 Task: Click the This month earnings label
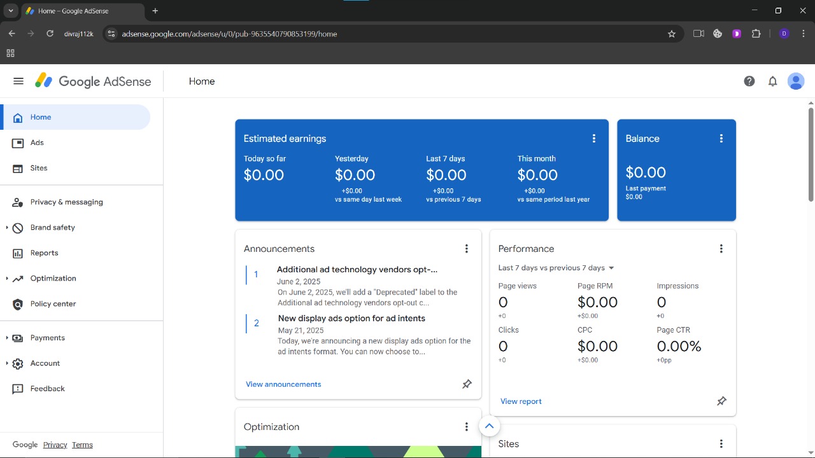536,158
